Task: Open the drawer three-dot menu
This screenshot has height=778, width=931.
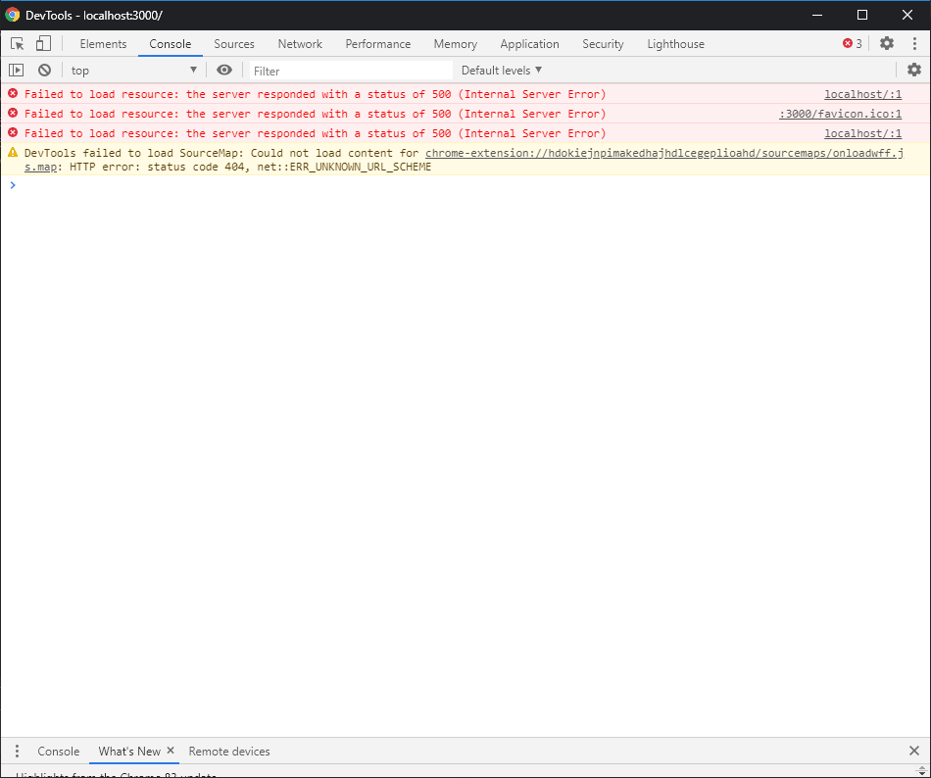Action: (x=17, y=752)
